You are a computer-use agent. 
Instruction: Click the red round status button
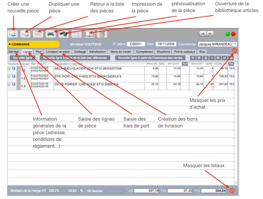[x=233, y=34]
